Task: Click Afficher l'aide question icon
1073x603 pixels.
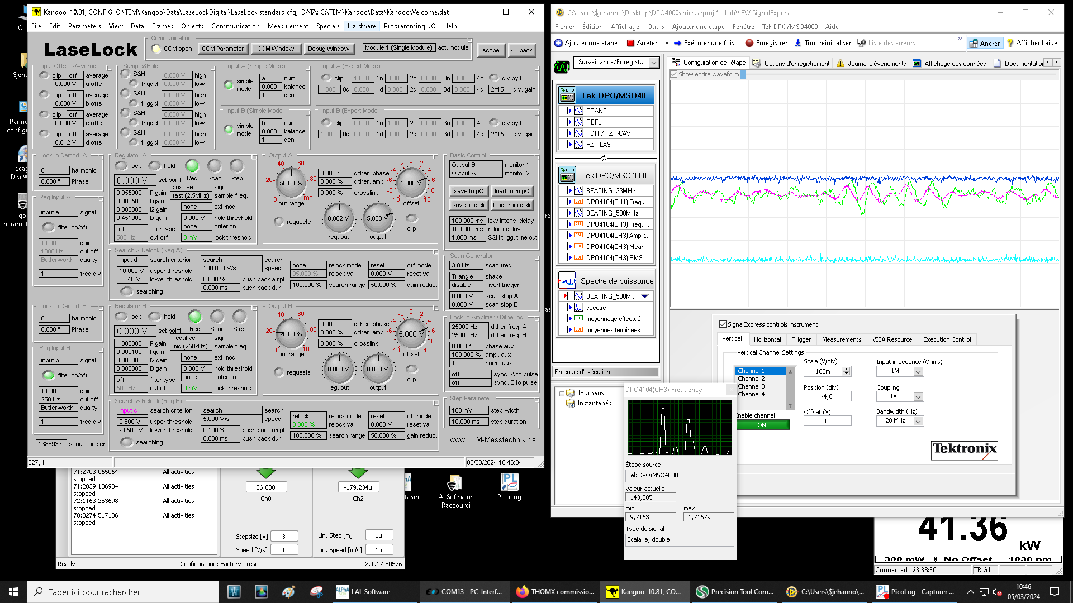Action: (1010, 43)
